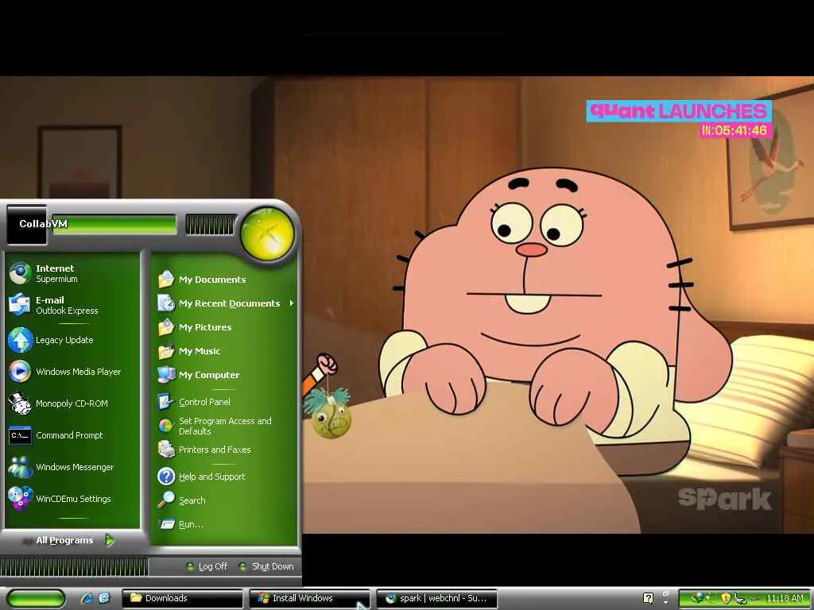Click the security shield tray icon
814x610 pixels.
pos(726,598)
